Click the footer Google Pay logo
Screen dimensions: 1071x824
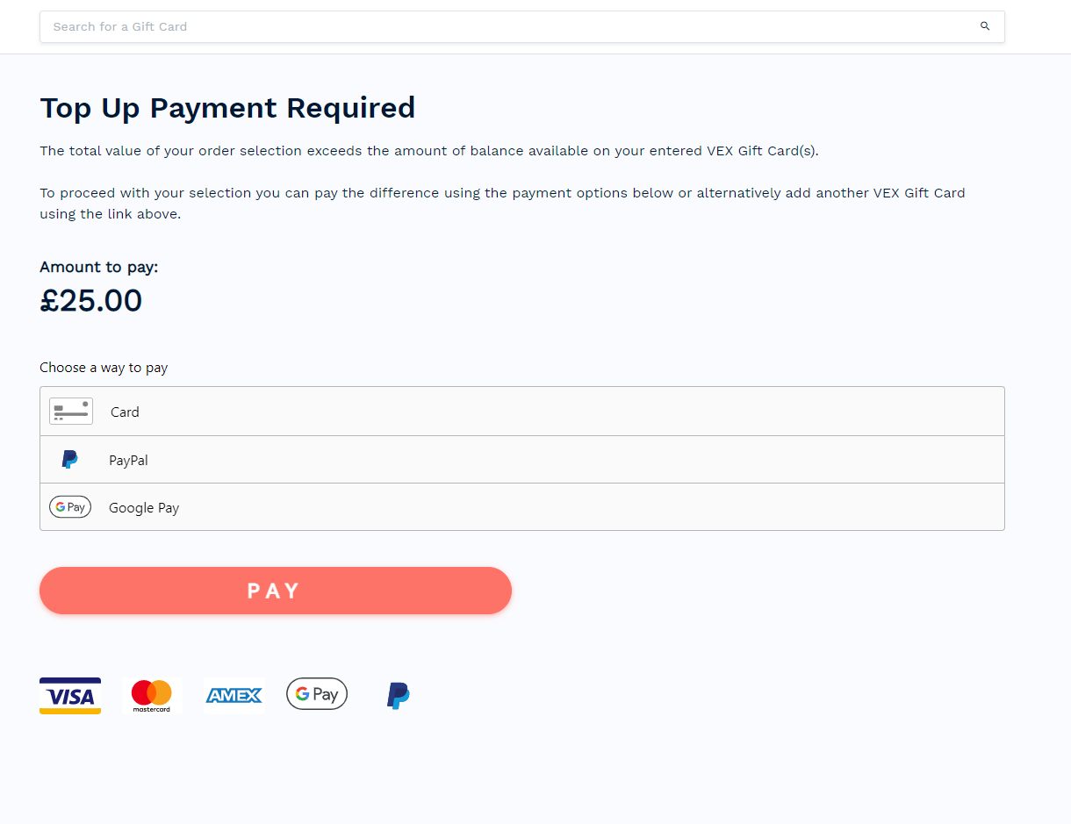pyautogui.click(x=317, y=694)
